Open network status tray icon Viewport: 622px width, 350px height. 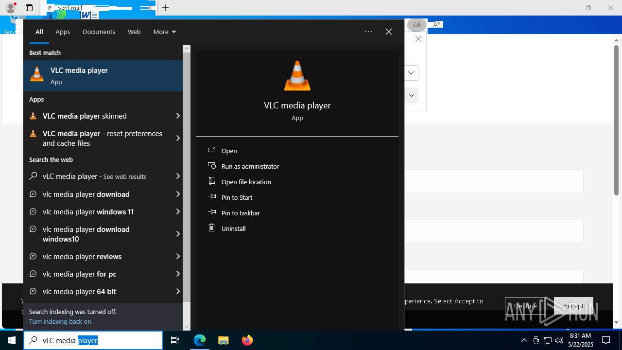pyautogui.click(x=548, y=340)
